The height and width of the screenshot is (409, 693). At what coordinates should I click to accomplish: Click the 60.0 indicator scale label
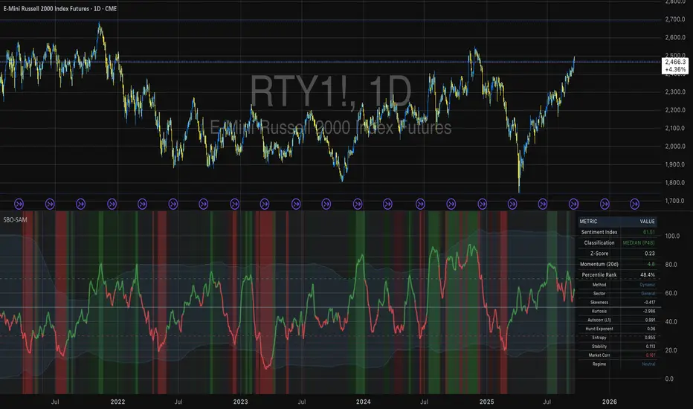[x=671, y=293]
